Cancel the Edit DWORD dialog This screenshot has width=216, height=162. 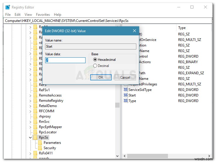pyautogui.click(x=125, y=77)
